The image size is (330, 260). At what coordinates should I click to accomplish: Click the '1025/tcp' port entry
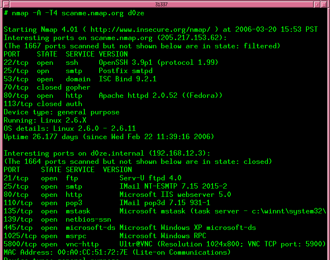pos(20,236)
